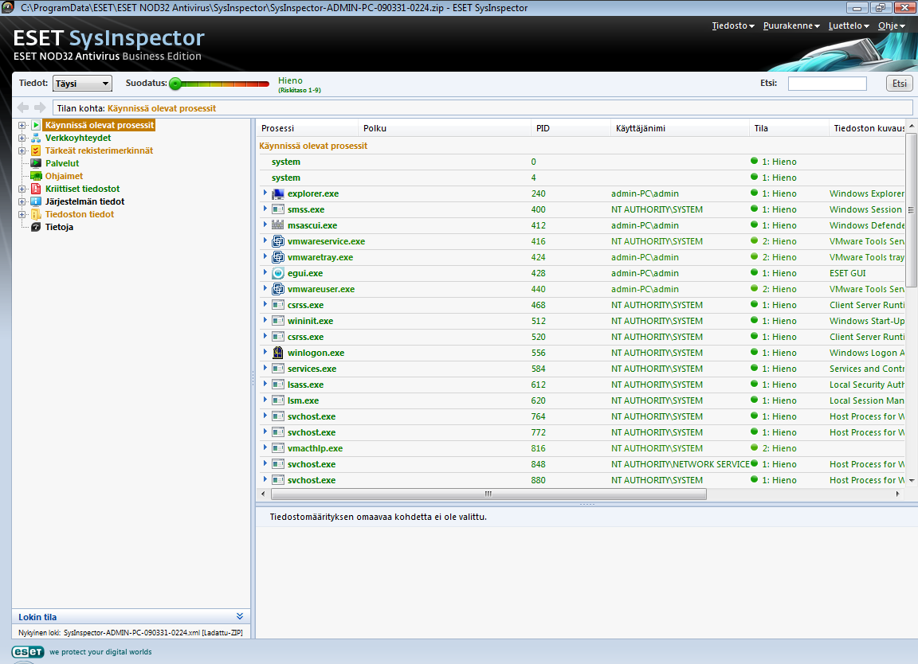Screen dimensions: 918x664
Task: Open the Tiedot detail level dropdown
Action: [x=82, y=84]
